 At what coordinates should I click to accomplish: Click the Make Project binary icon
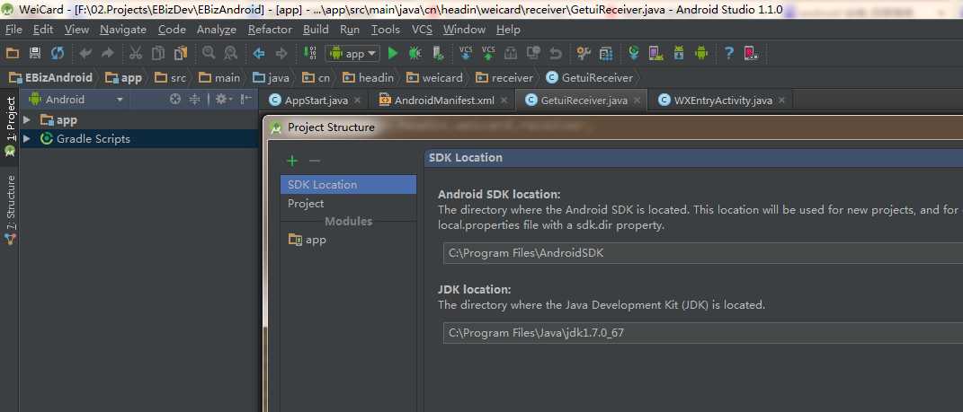(x=311, y=53)
